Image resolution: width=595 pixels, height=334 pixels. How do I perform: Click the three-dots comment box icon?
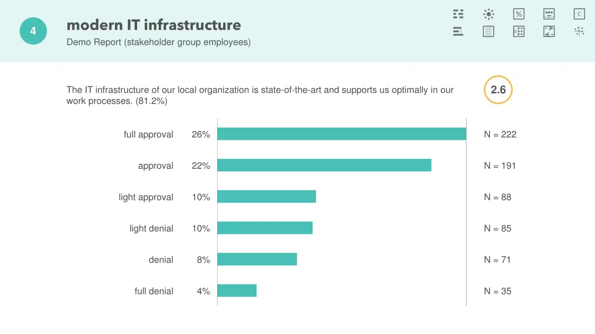[549, 14]
